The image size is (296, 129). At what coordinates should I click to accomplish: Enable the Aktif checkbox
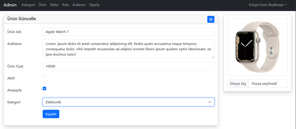[44, 76]
